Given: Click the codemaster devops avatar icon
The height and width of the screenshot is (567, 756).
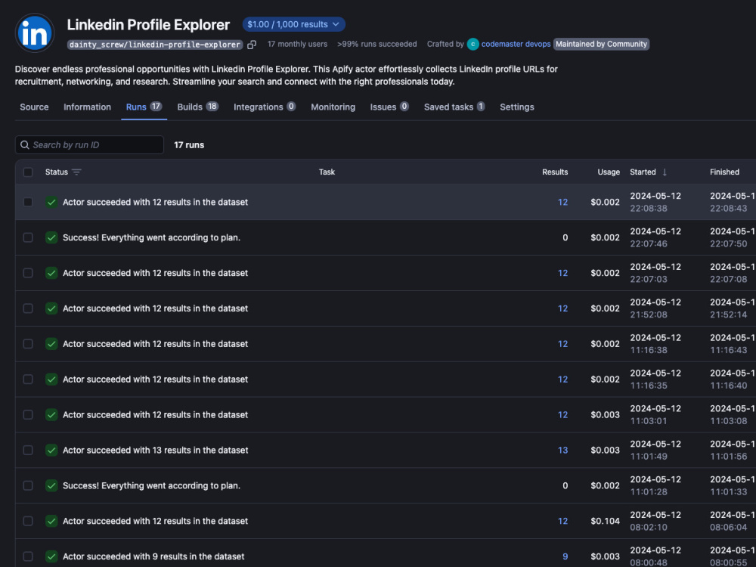Looking at the screenshot, I should coord(473,44).
